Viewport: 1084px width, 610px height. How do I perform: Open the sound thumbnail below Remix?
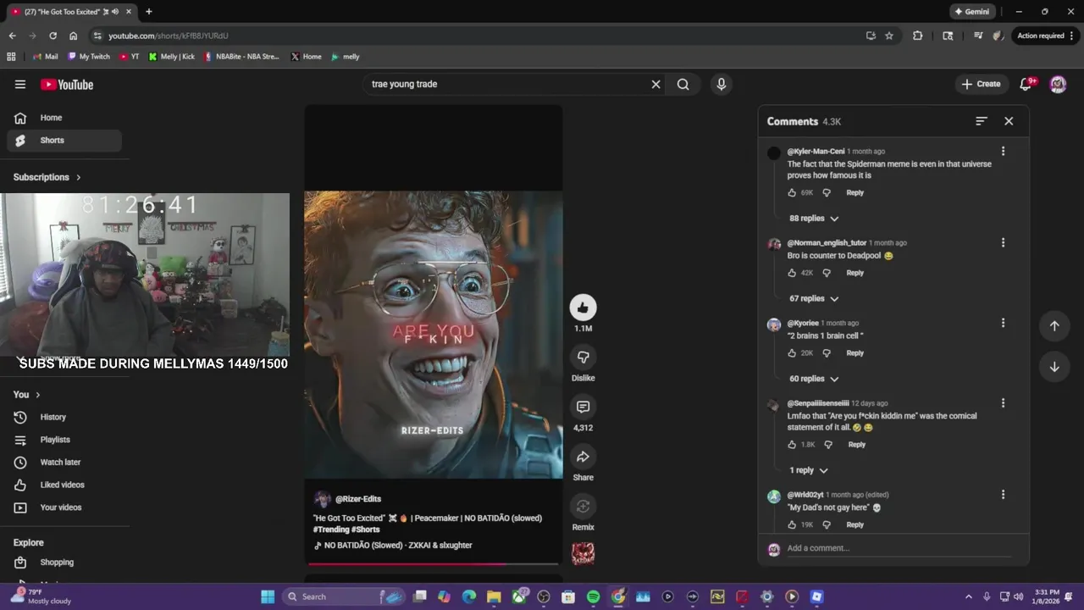point(583,554)
